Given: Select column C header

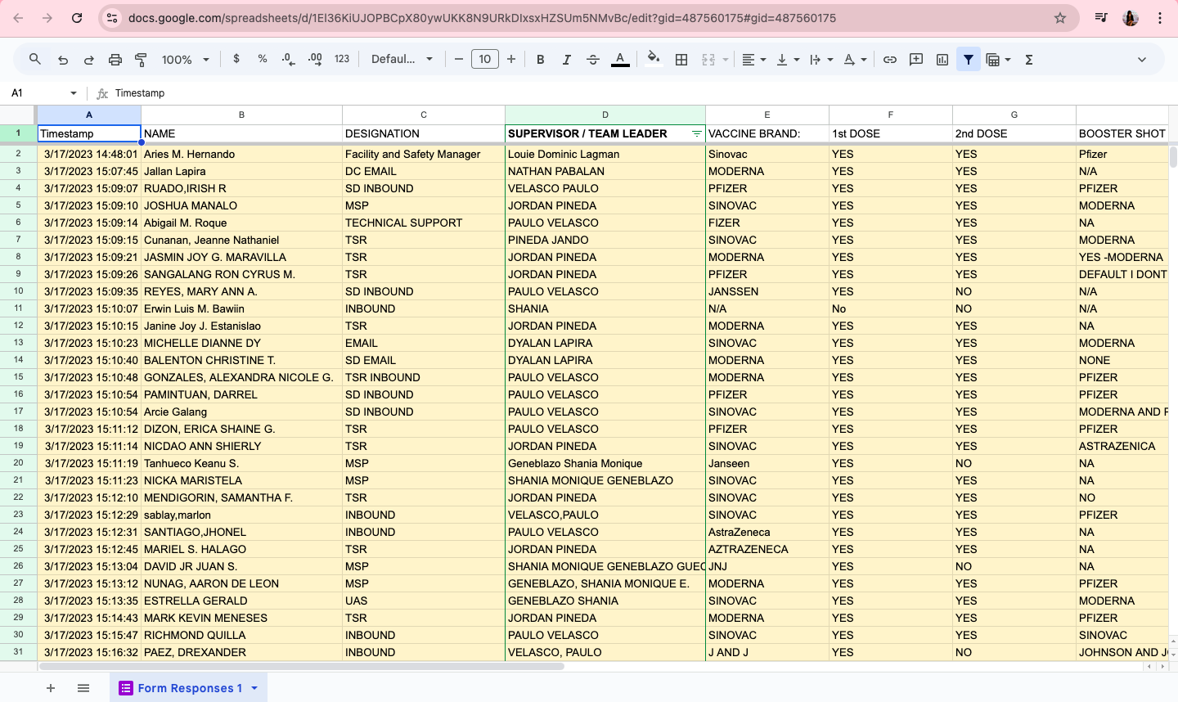Looking at the screenshot, I should pyautogui.click(x=424, y=115).
